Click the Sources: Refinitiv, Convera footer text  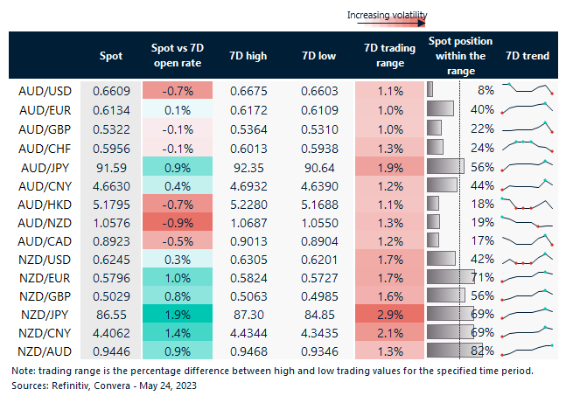114,384
